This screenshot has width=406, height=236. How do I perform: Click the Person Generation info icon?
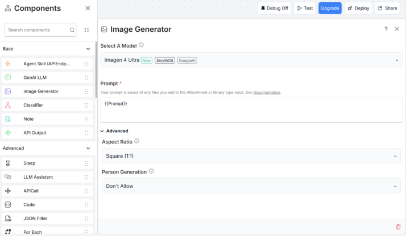click(151, 171)
